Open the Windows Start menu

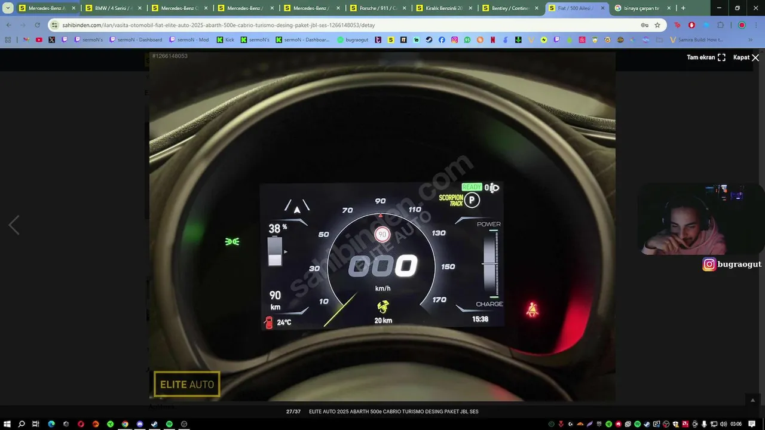pyautogui.click(x=7, y=424)
